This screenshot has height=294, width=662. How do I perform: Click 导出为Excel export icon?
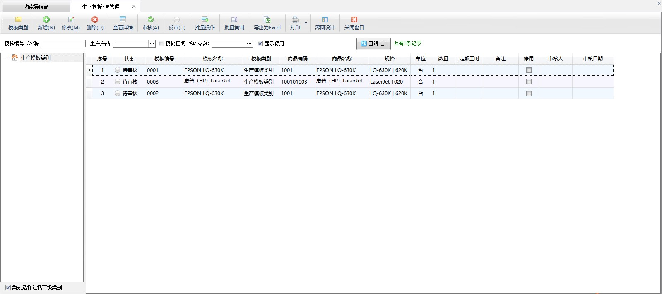267,19
